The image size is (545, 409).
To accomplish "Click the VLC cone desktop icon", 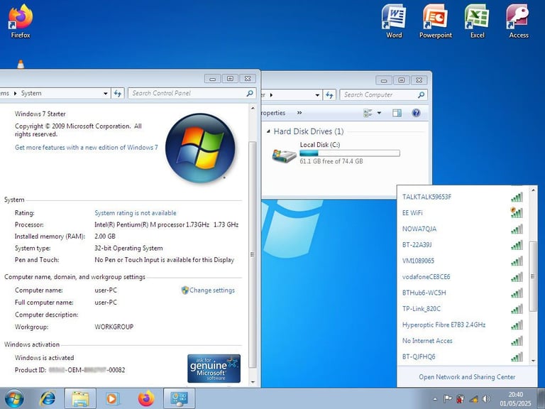I will click(x=21, y=65).
